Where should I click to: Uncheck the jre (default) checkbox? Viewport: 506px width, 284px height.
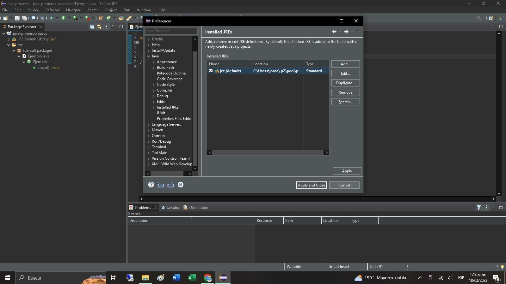(x=211, y=71)
